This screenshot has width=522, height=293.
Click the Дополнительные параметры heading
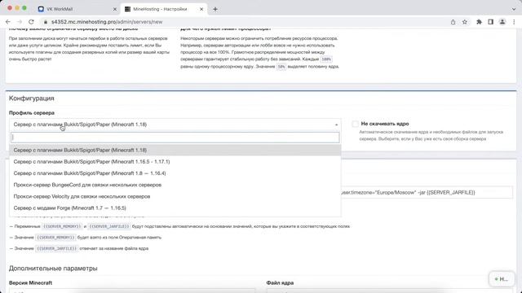point(53,268)
